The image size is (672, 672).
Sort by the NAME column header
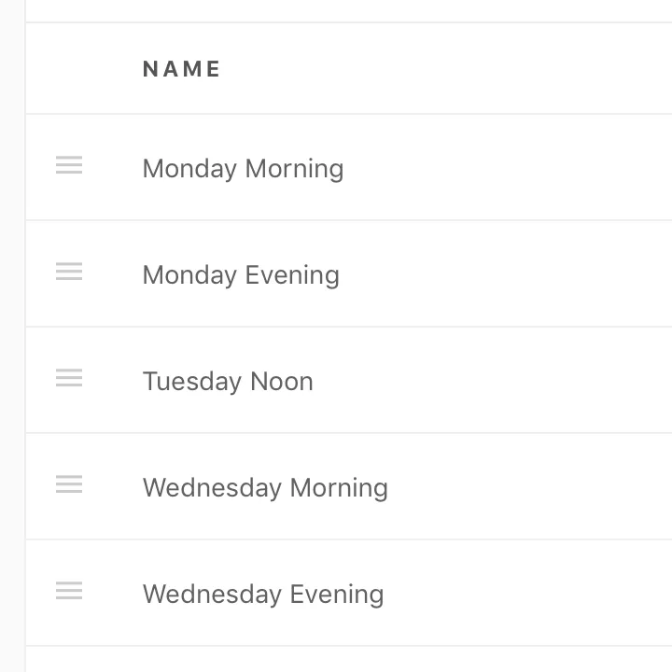(x=182, y=69)
